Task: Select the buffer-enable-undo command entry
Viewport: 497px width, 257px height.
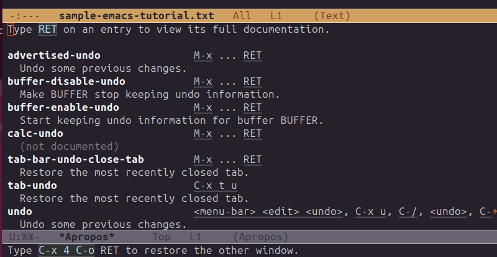Action: click(x=63, y=107)
